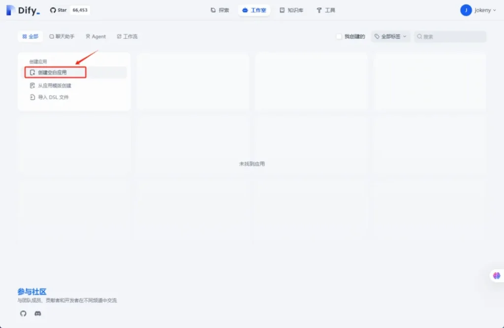The width and height of the screenshot is (504, 328).
Task: Click the purple brain floating icon
Action: tap(496, 276)
